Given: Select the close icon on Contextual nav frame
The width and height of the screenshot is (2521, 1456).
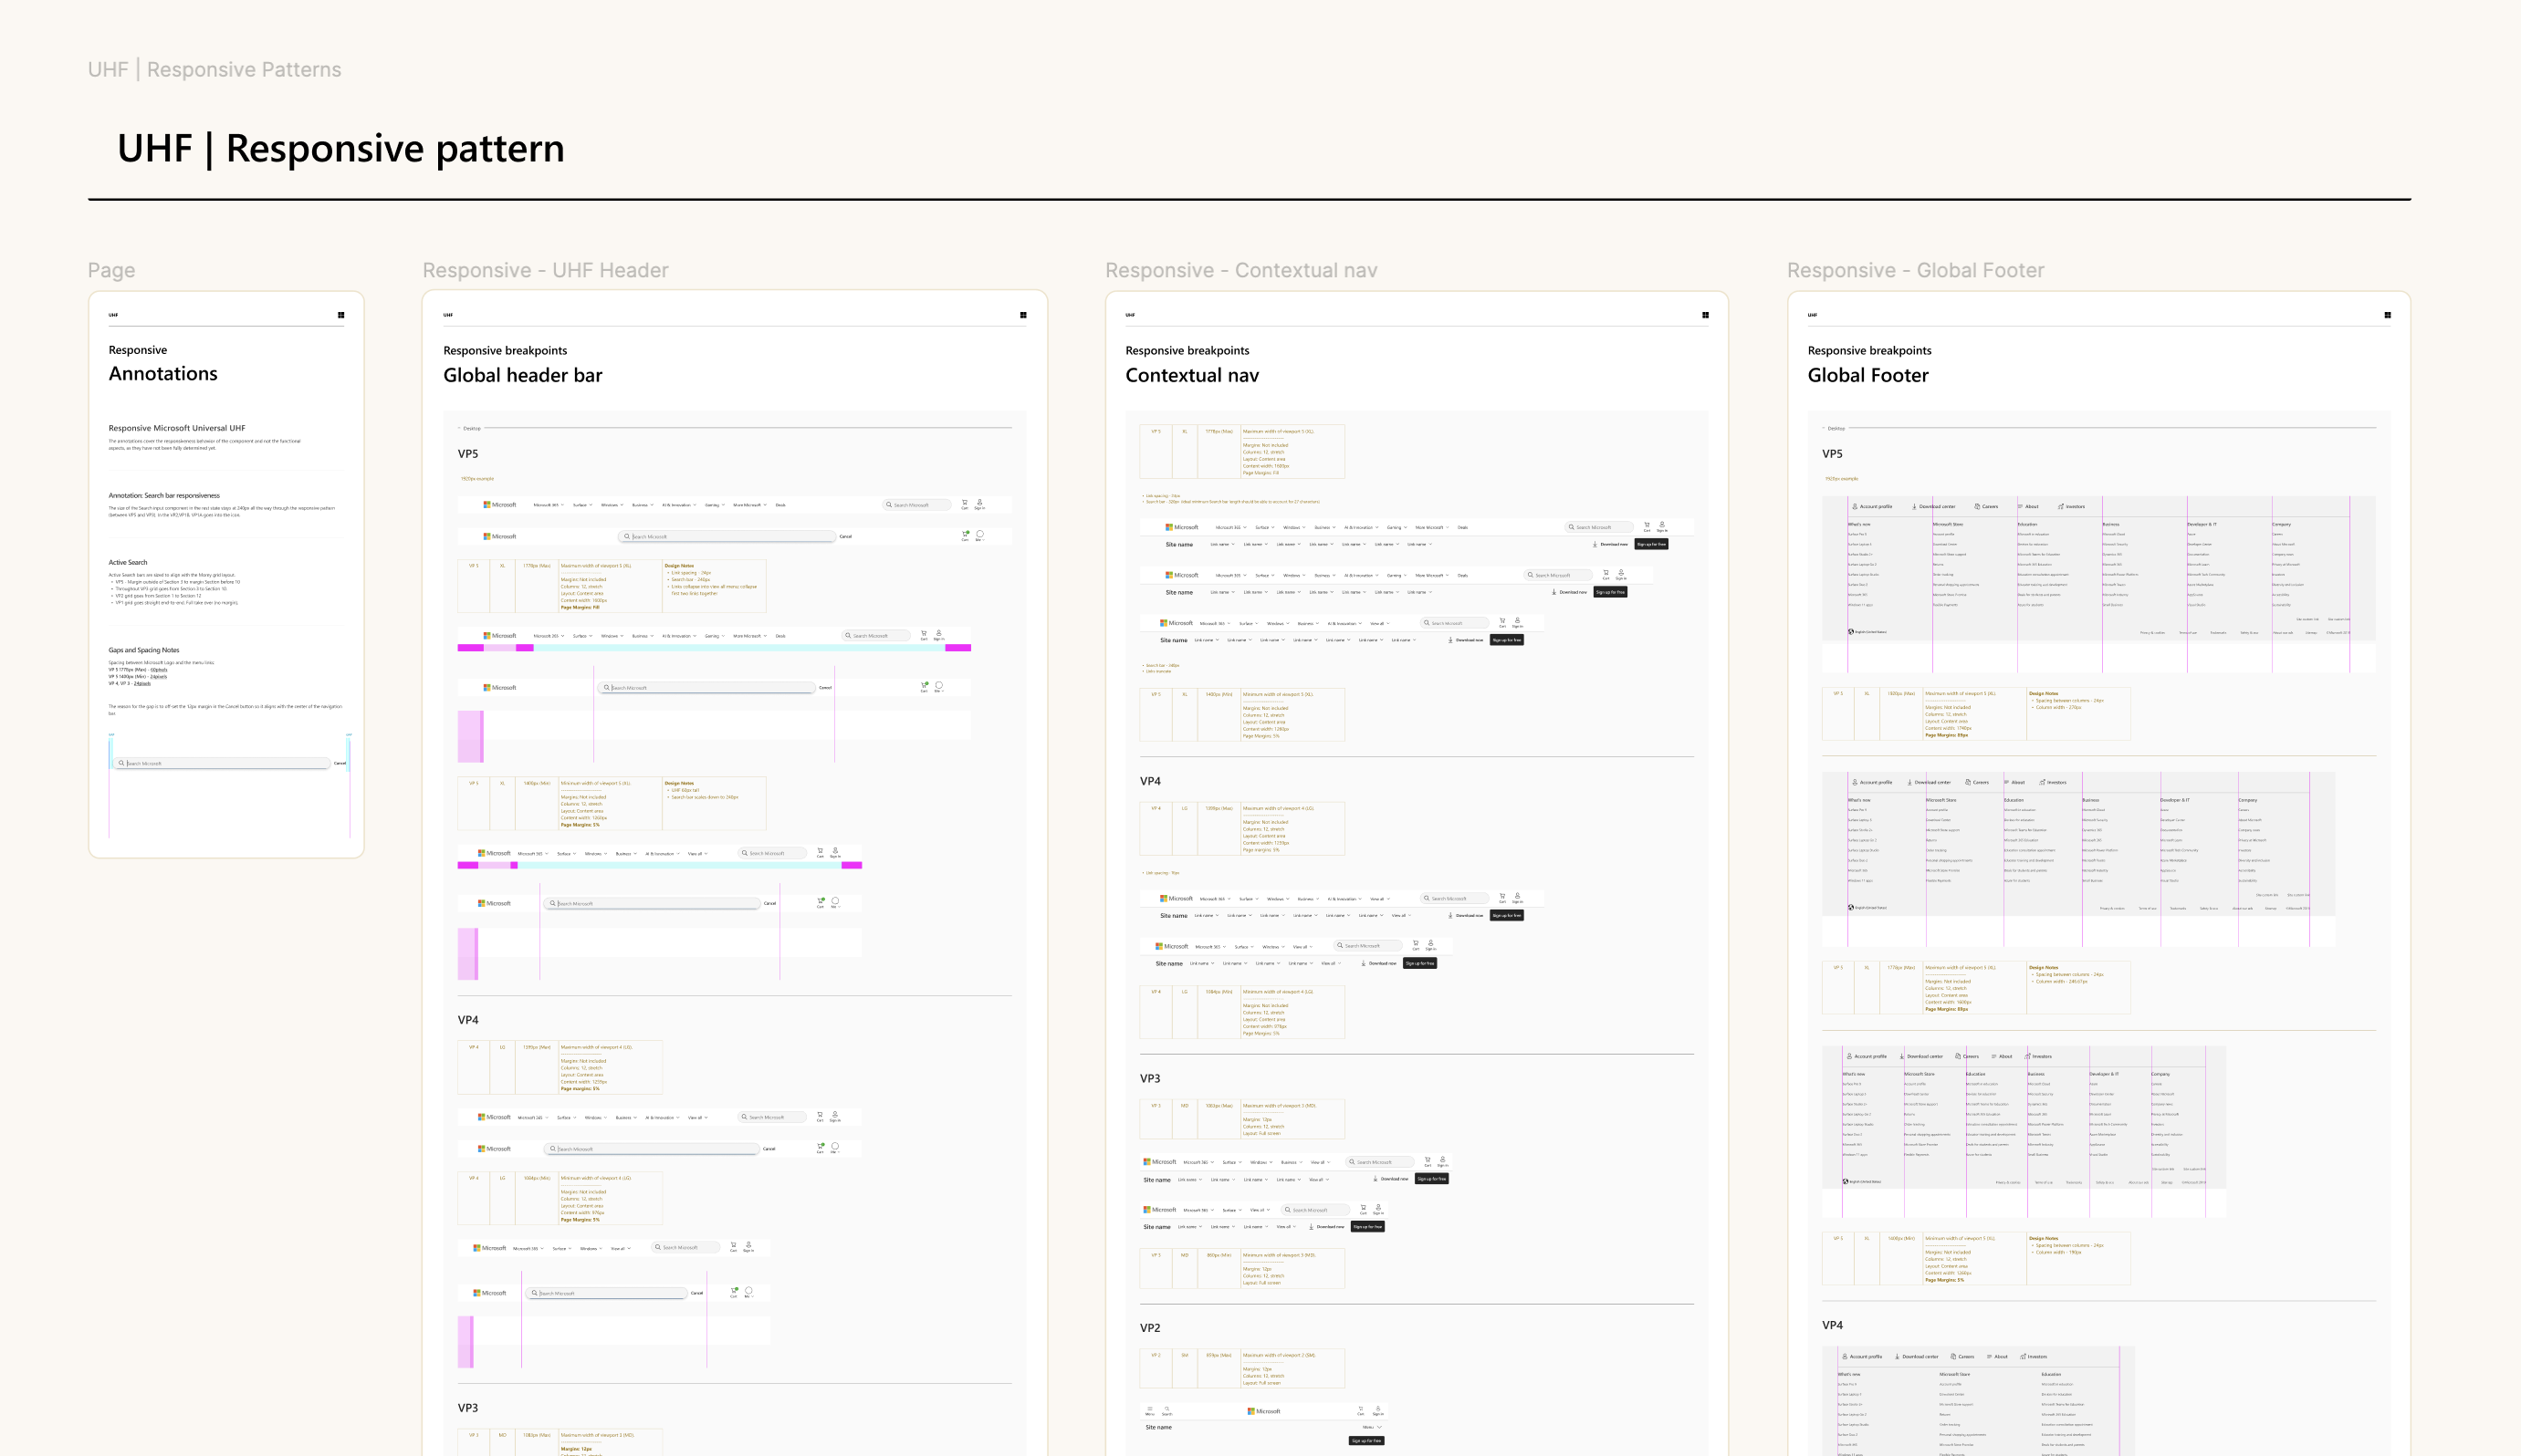Looking at the screenshot, I should click(1706, 316).
